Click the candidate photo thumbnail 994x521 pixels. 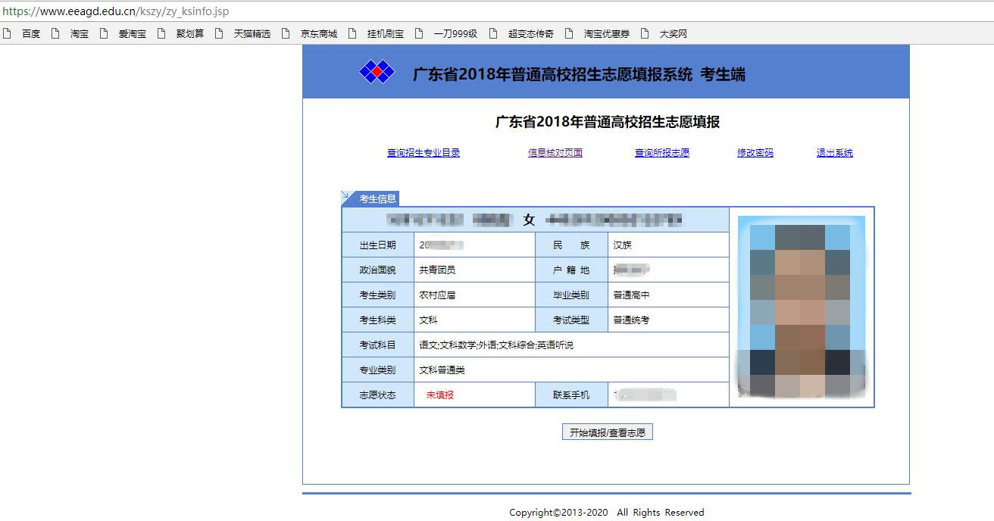(801, 307)
